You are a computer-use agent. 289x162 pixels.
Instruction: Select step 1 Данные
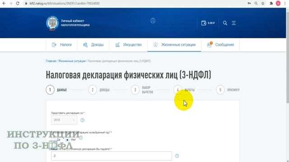coord(56,90)
